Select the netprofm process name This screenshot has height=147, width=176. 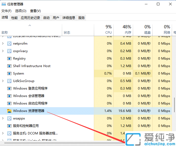(x=20, y=44)
